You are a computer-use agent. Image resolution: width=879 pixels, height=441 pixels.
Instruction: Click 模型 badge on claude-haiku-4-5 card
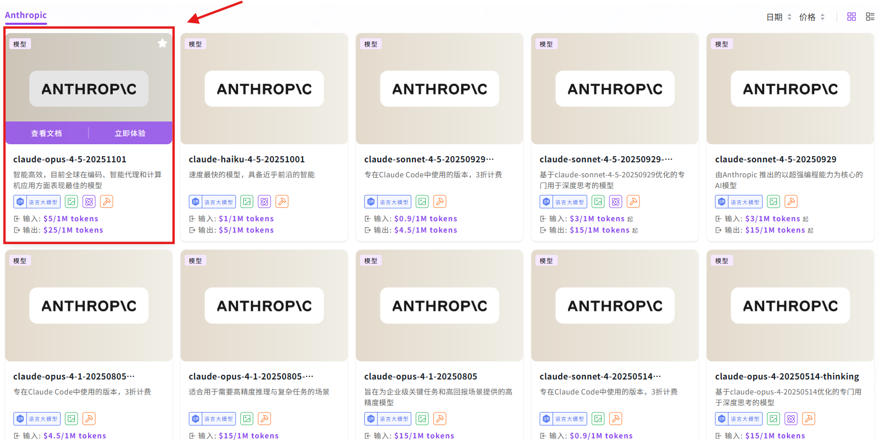coord(196,44)
